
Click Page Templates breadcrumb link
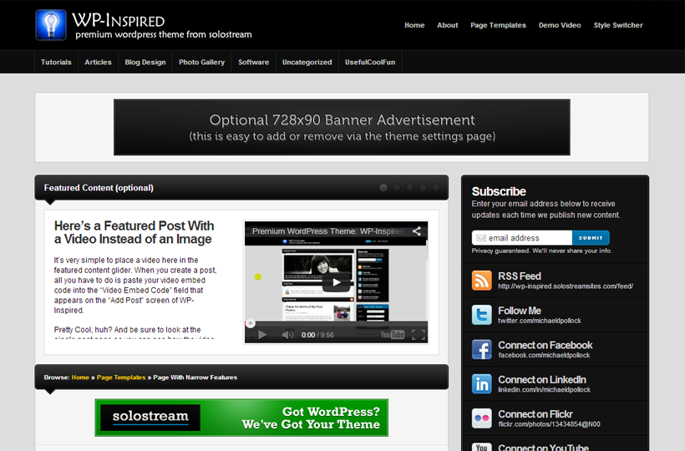tap(121, 378)
